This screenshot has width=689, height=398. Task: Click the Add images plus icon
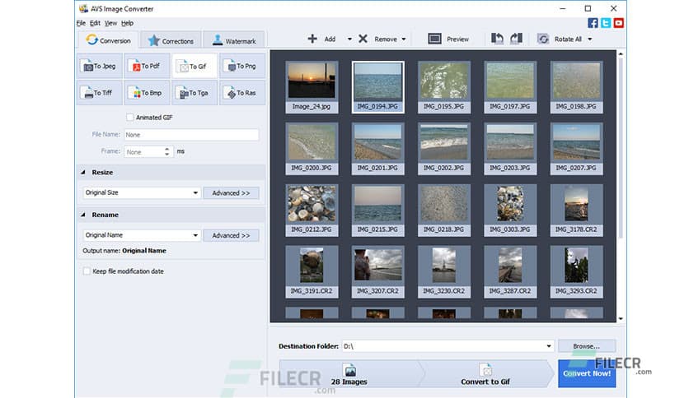(x=312, y=39)
